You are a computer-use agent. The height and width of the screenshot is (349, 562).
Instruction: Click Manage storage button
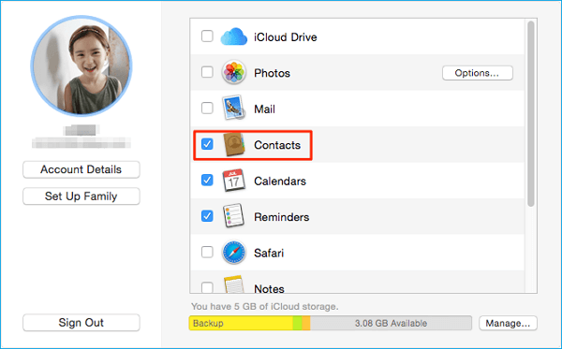click(x=508, y=323)
